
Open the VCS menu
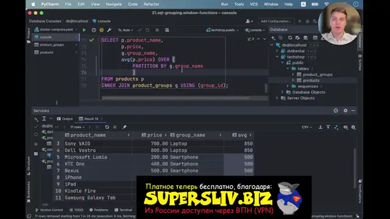(253, 4)
